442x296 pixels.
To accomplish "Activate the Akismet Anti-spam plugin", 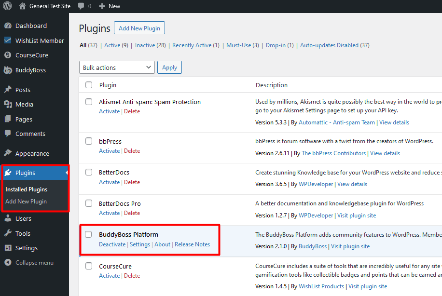I will (109, 111).
